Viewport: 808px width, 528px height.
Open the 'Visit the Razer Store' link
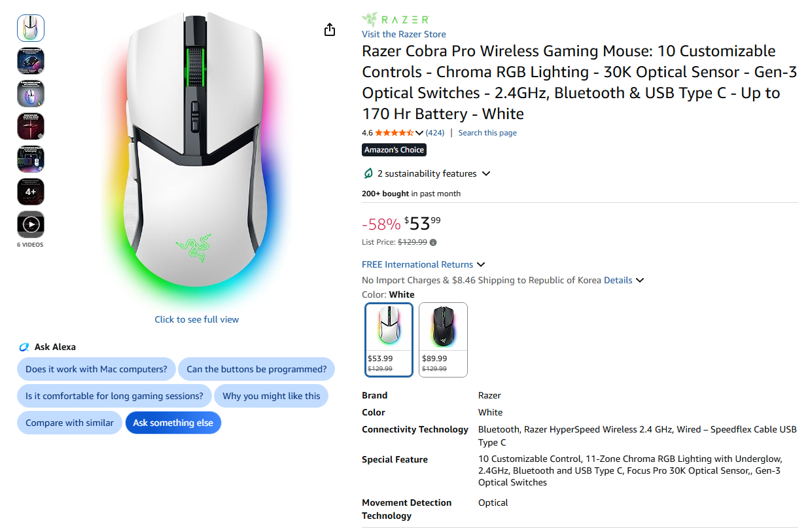(404, 34)
